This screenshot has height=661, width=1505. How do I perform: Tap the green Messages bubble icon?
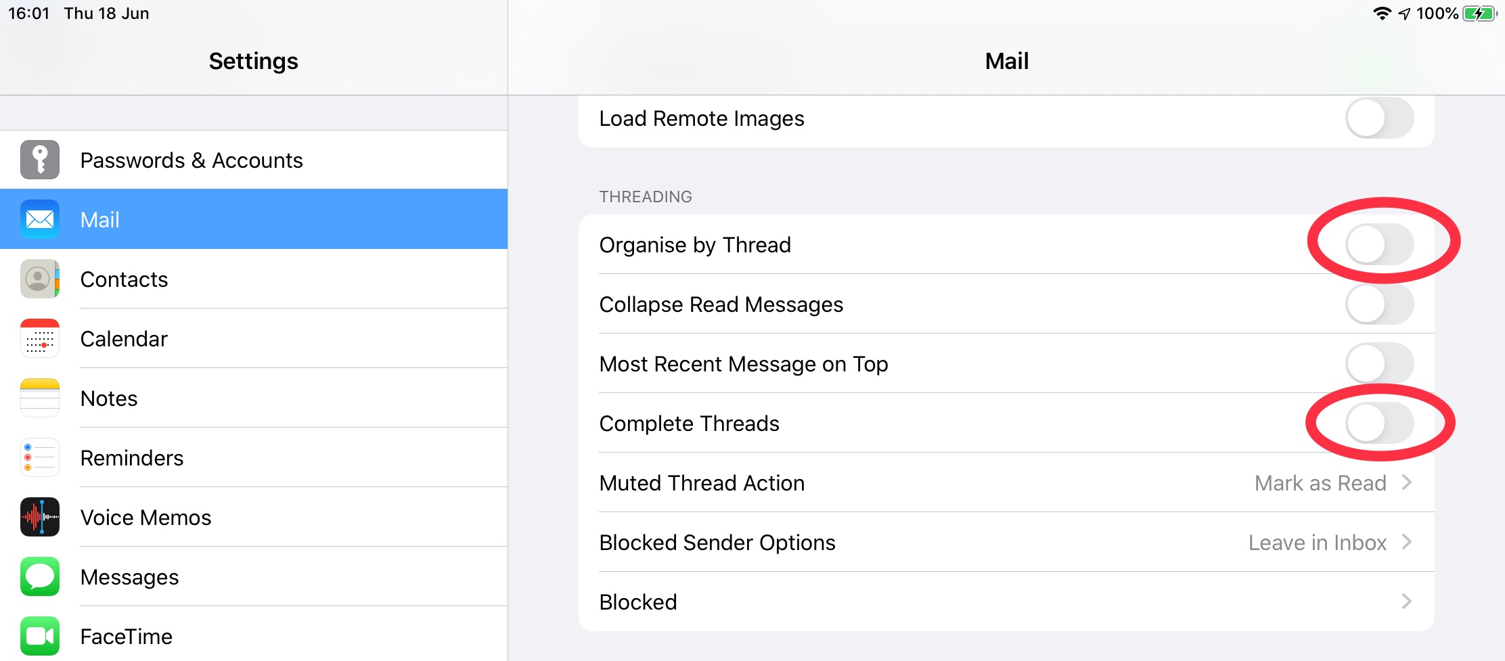[x=40, y=576]
